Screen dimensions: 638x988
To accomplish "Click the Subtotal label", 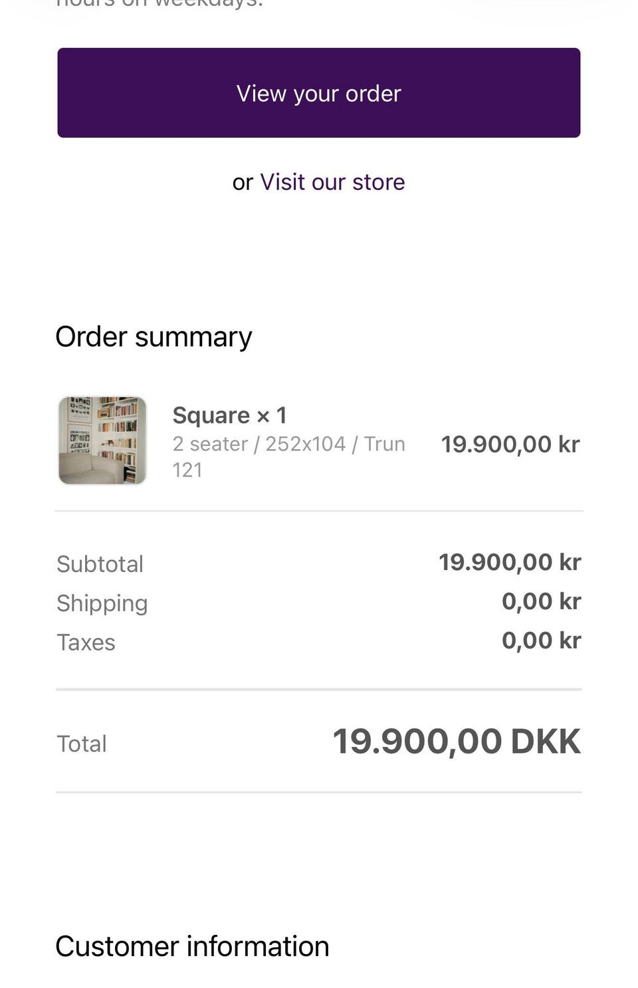I will point(100,564).
